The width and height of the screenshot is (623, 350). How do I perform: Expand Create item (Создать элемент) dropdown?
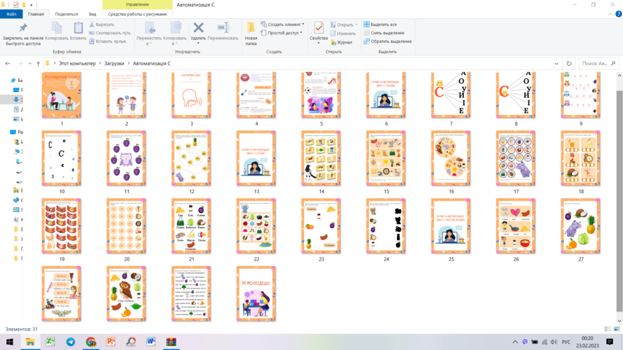pos(282,24)
